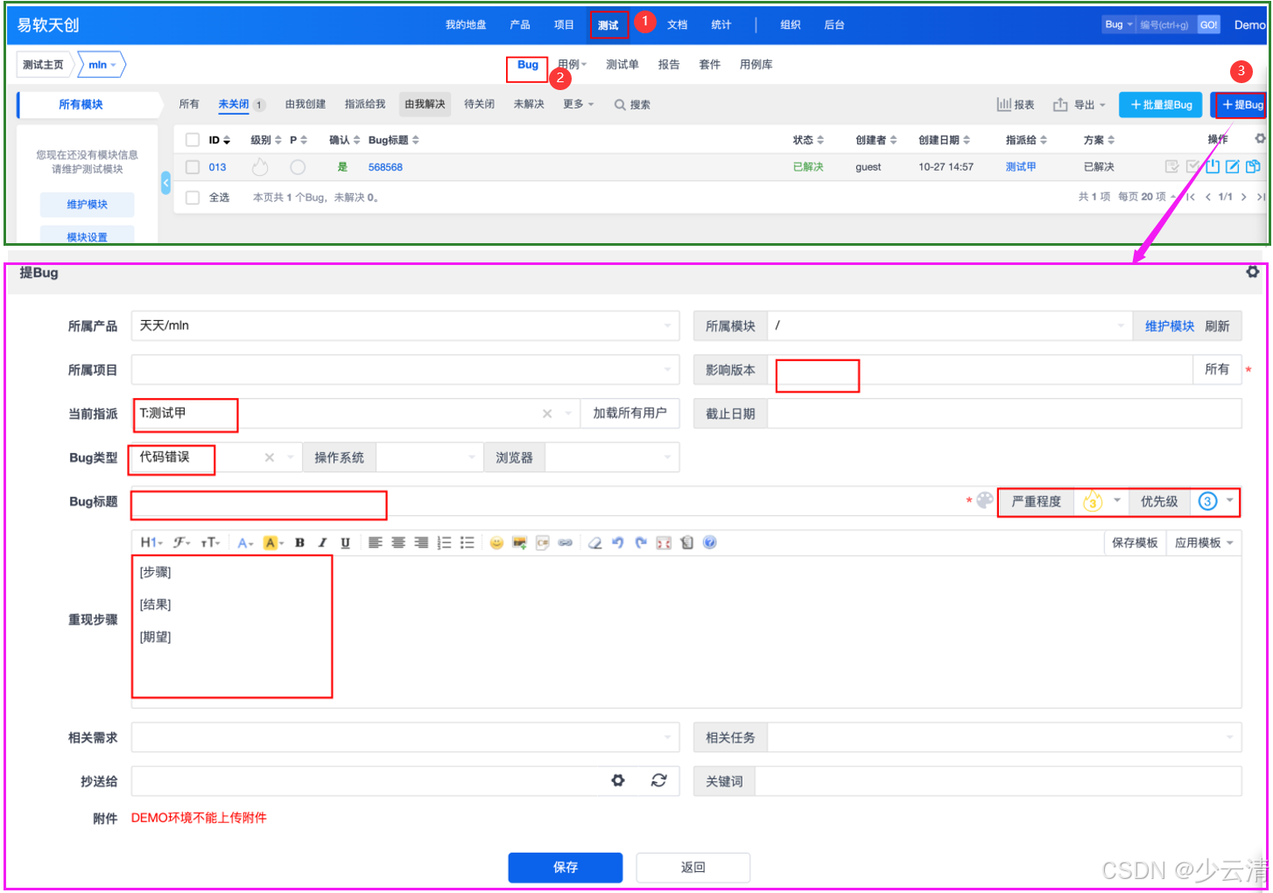Image resolution: width=1273 pixels, height=893 pixels.
Task: Click the 批量提Bug button
Action: click(1161, 104)
